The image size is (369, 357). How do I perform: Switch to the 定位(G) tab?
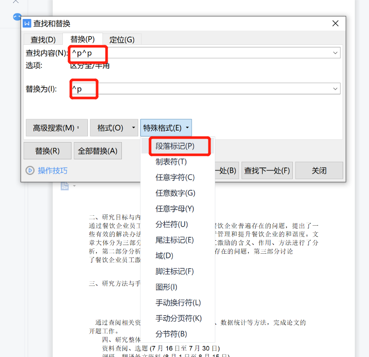coord(122,40)
